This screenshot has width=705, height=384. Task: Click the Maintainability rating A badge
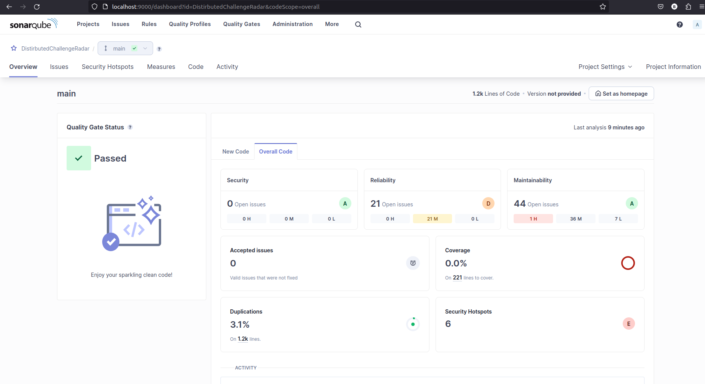632,204
